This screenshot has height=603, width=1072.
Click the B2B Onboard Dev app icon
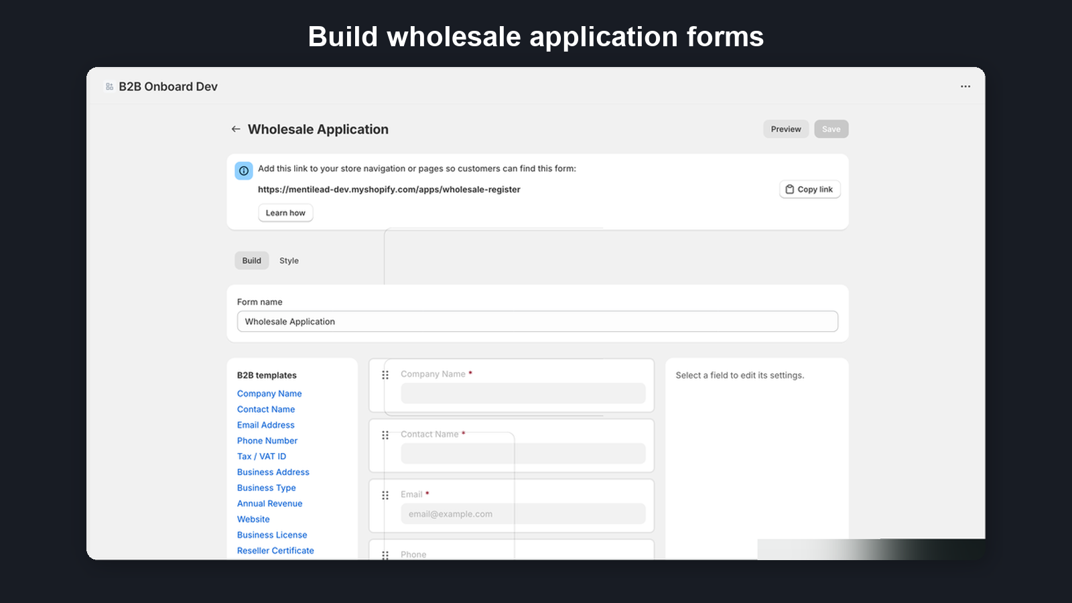click(108, 86)
